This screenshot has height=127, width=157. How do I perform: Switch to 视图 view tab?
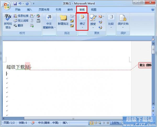point(93,10)
